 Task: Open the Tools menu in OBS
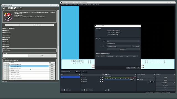pyautogui.click(x=93, y=4)
